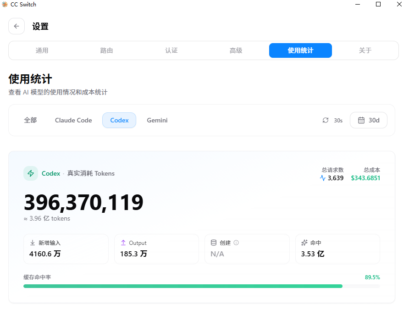Close the CC Switch window
Image resolution: width=409 pixels, height=310 pixels.
pos(399,4)
